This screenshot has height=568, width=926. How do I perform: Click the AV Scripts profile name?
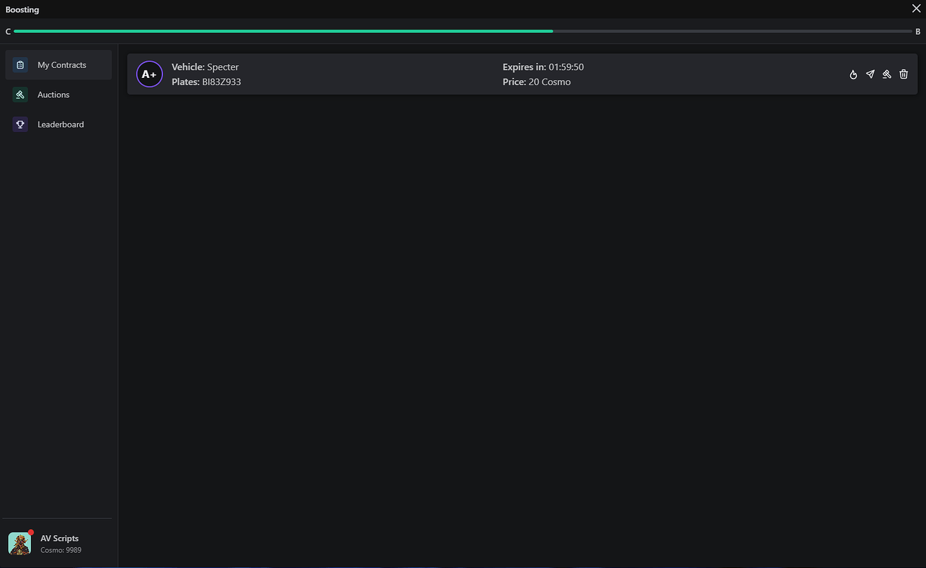(x=59, y=538)
